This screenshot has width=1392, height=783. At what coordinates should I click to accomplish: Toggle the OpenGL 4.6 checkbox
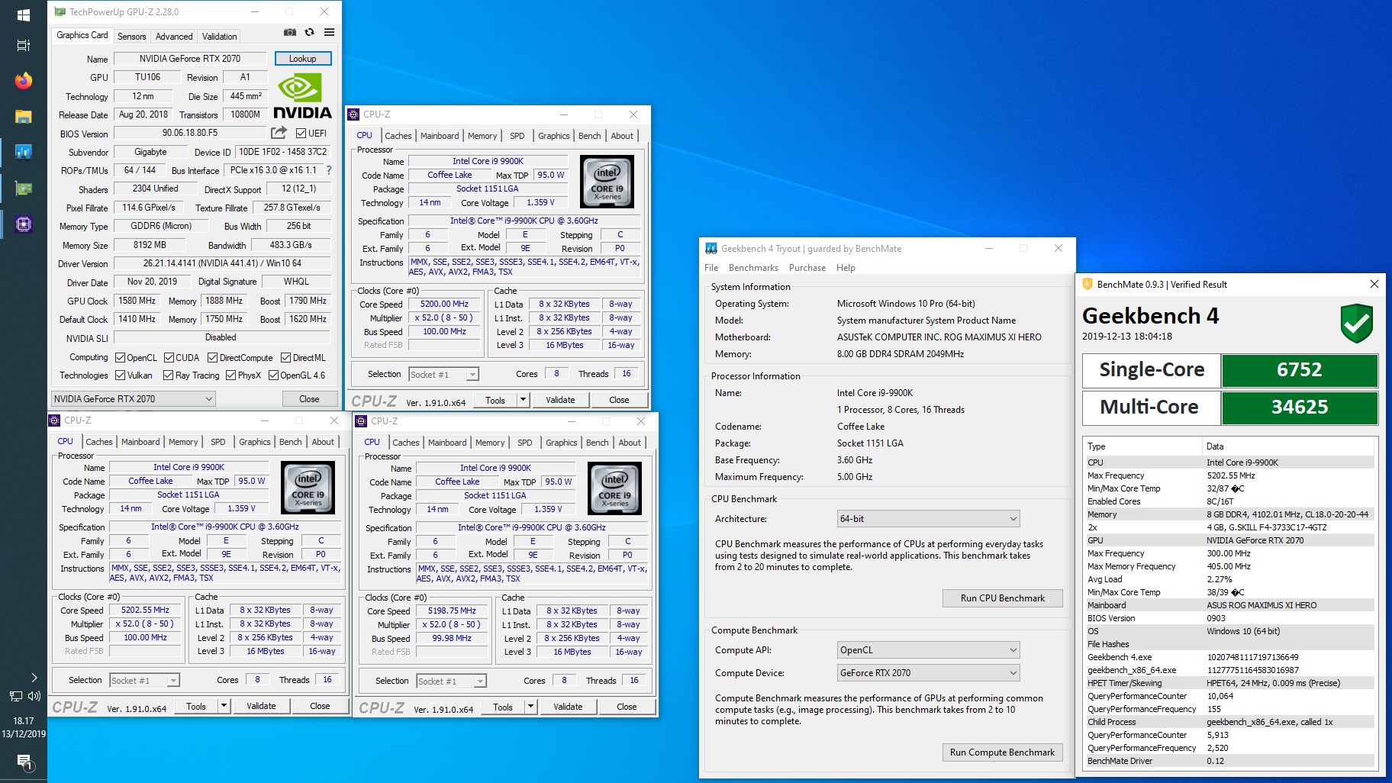tap(273, 375)
